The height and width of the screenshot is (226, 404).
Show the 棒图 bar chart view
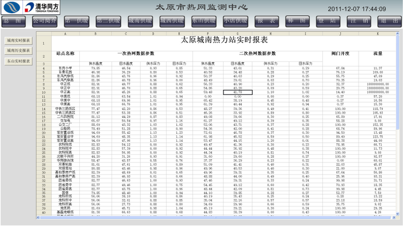297,21
